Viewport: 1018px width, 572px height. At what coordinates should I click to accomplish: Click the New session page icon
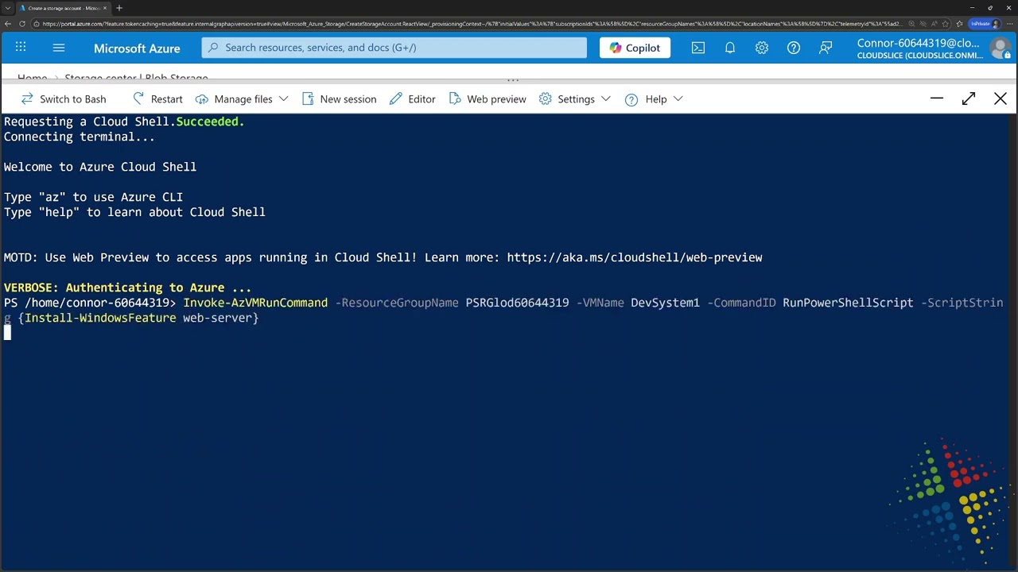coord(308,99)
